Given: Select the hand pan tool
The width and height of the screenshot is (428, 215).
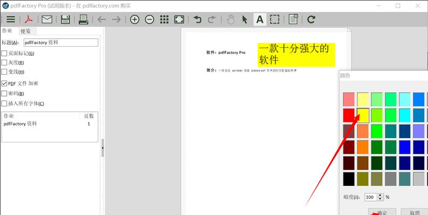Looking at the screenshot, I should [x=231, y=19].
